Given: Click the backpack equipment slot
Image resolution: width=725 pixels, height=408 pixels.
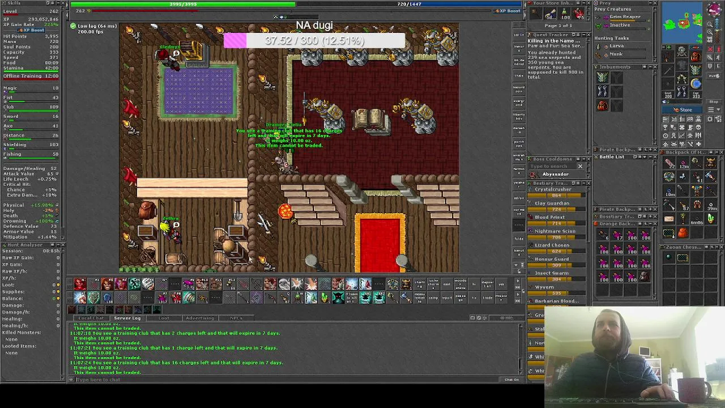Looking at the screenshot, I should point(696,56).
